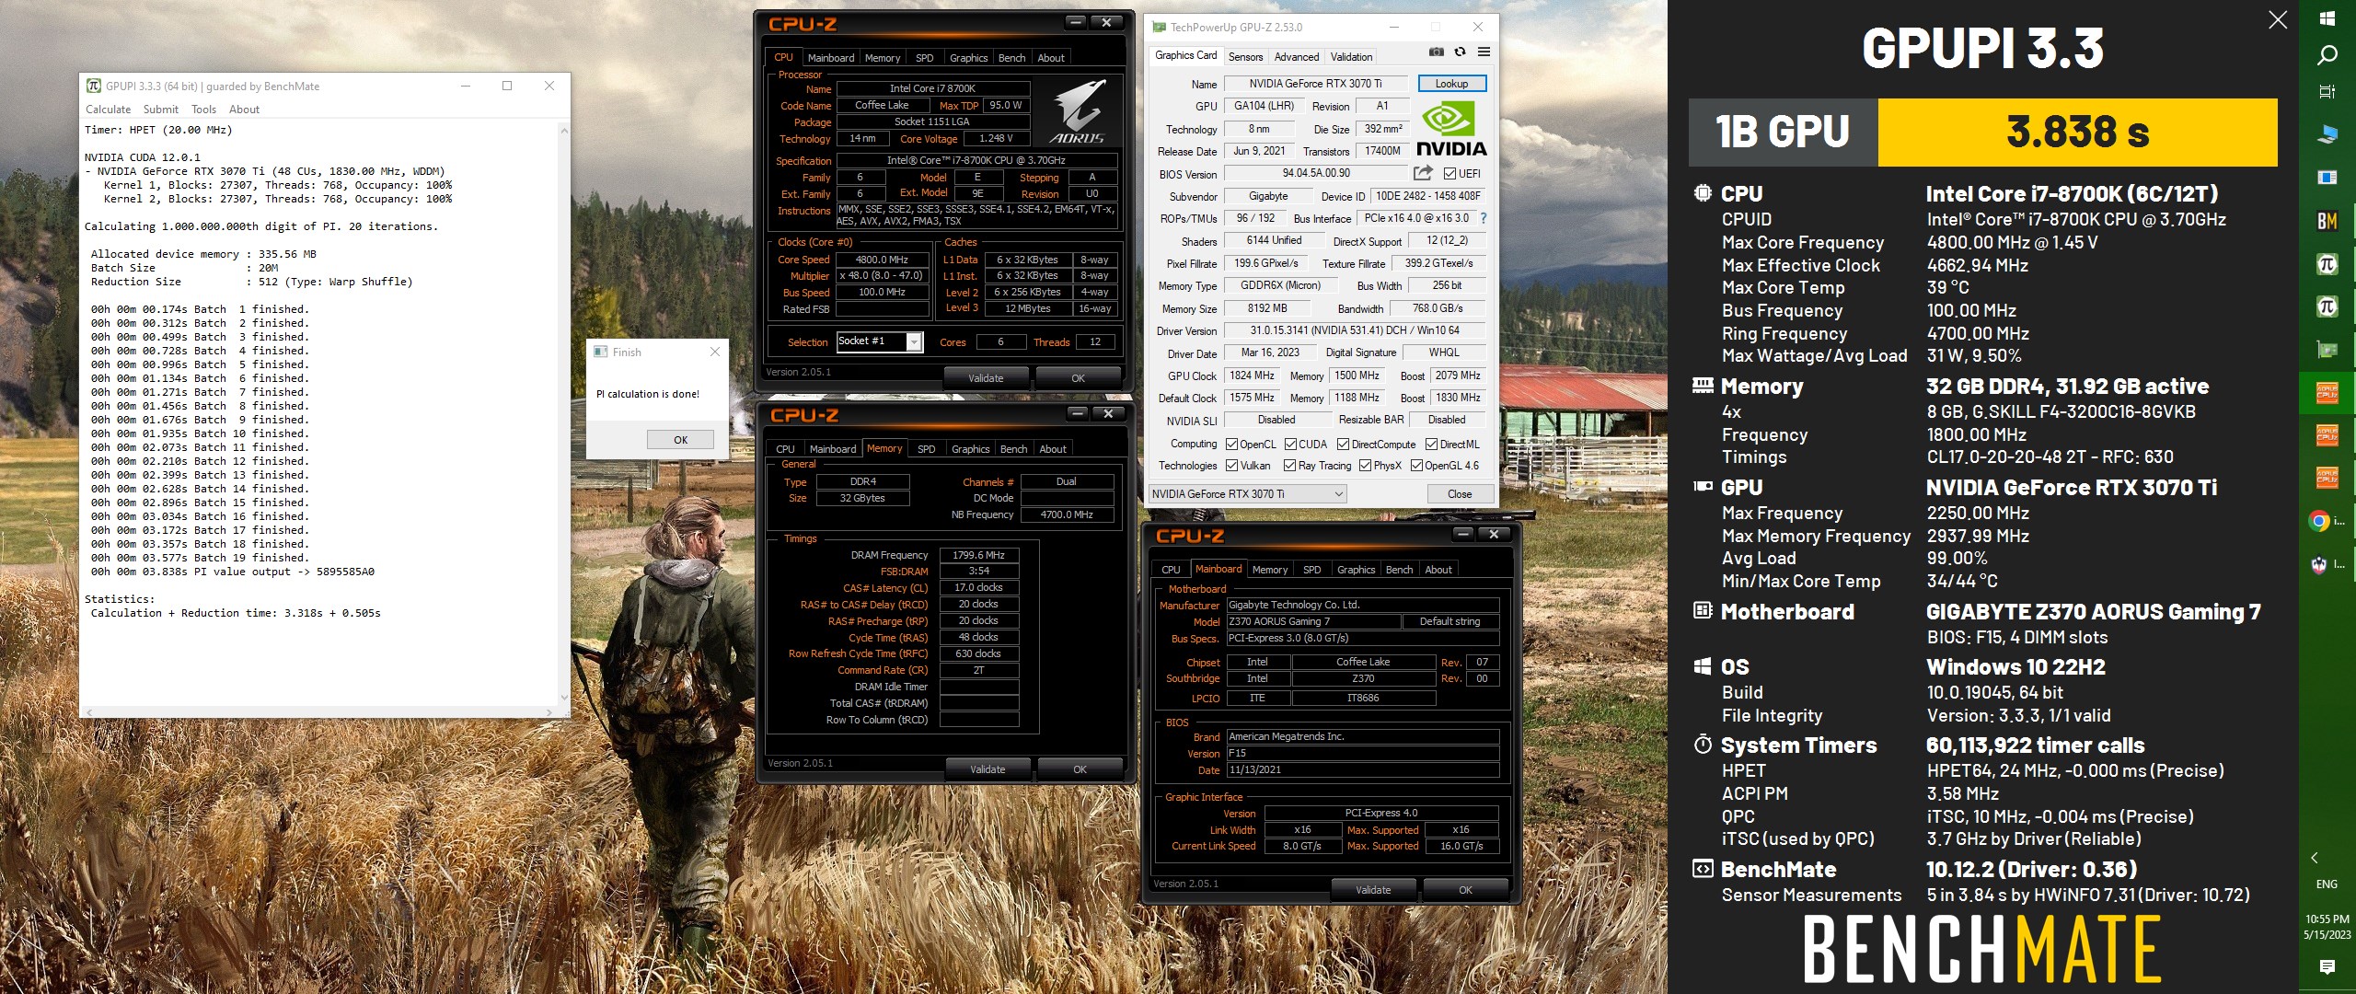Click the taskbar clock showing 10:55 PM
Screen dimensions: 2356x994
tap(2327, 926)
